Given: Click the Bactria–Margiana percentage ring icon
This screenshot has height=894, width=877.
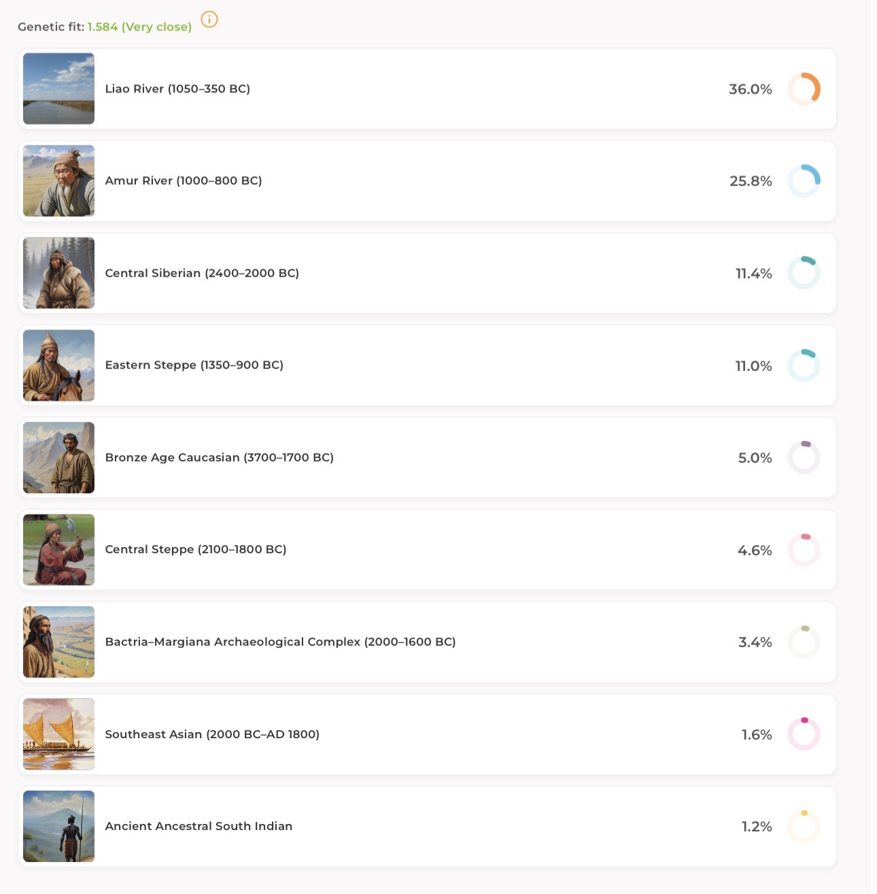Looking at the screenshot, I should [804, 642].
